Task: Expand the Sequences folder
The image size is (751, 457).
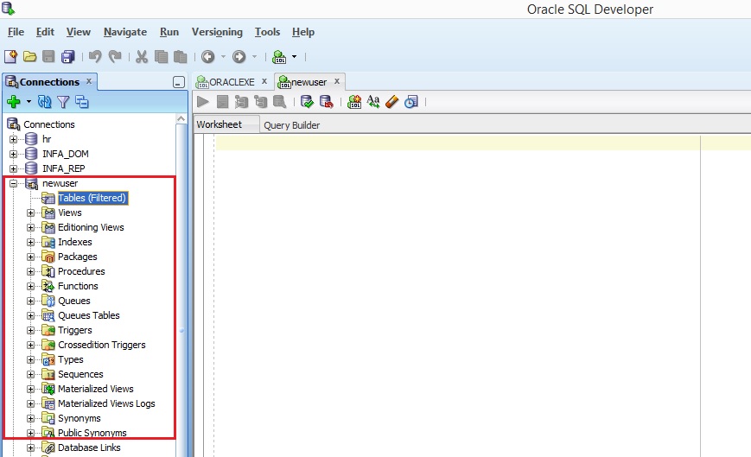Action: (x=30, y=375)
